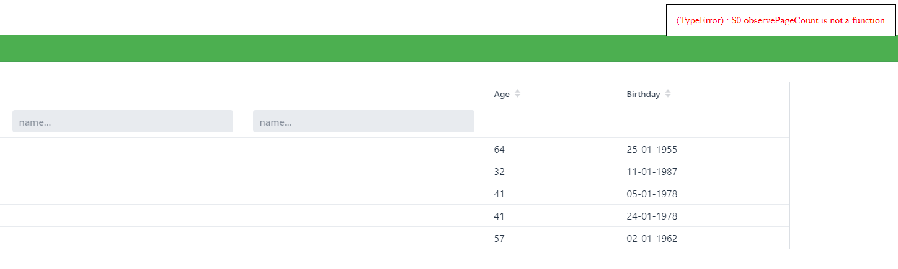Viewport: 898px width, 269px height.
Task: Select age 41 in the 05-01-1978 row
Action: (x=500, y=194)
